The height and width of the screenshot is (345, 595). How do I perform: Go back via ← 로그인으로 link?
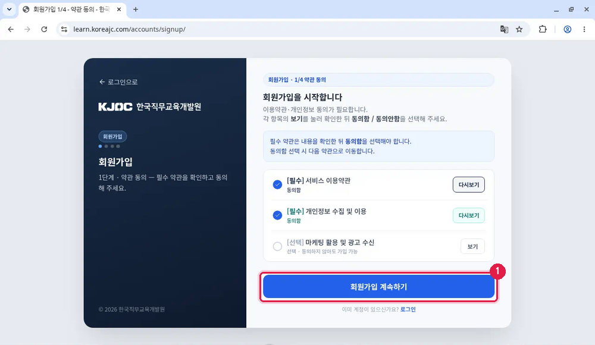click(118, 82)
